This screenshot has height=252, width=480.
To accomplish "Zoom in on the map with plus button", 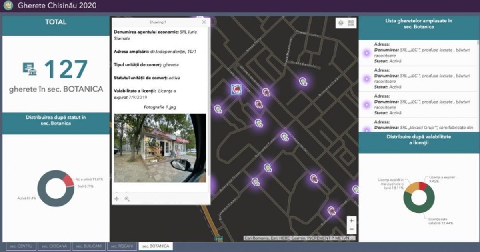I will click(x=351, y=220).
